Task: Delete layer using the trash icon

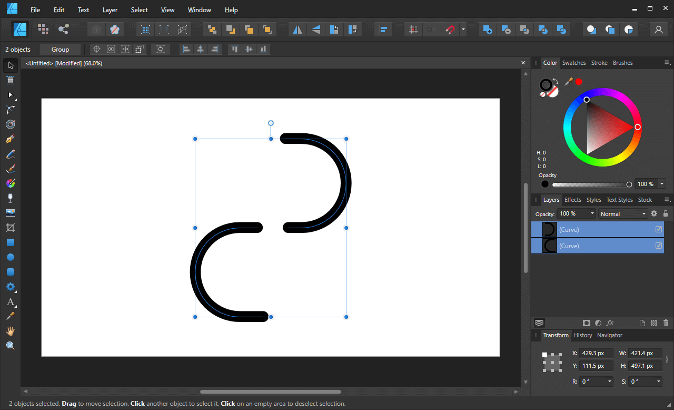Action: pos(666,323)
